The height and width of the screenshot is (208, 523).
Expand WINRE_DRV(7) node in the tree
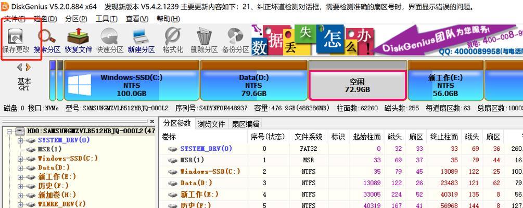[x=20, y=204]
